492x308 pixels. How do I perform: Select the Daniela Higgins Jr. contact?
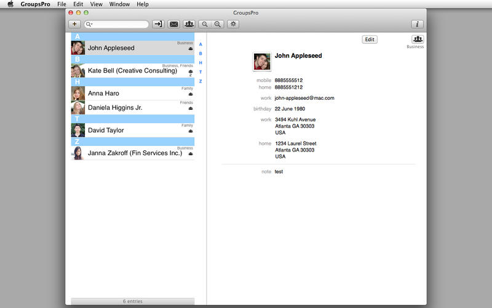click(x=133, y=107)
